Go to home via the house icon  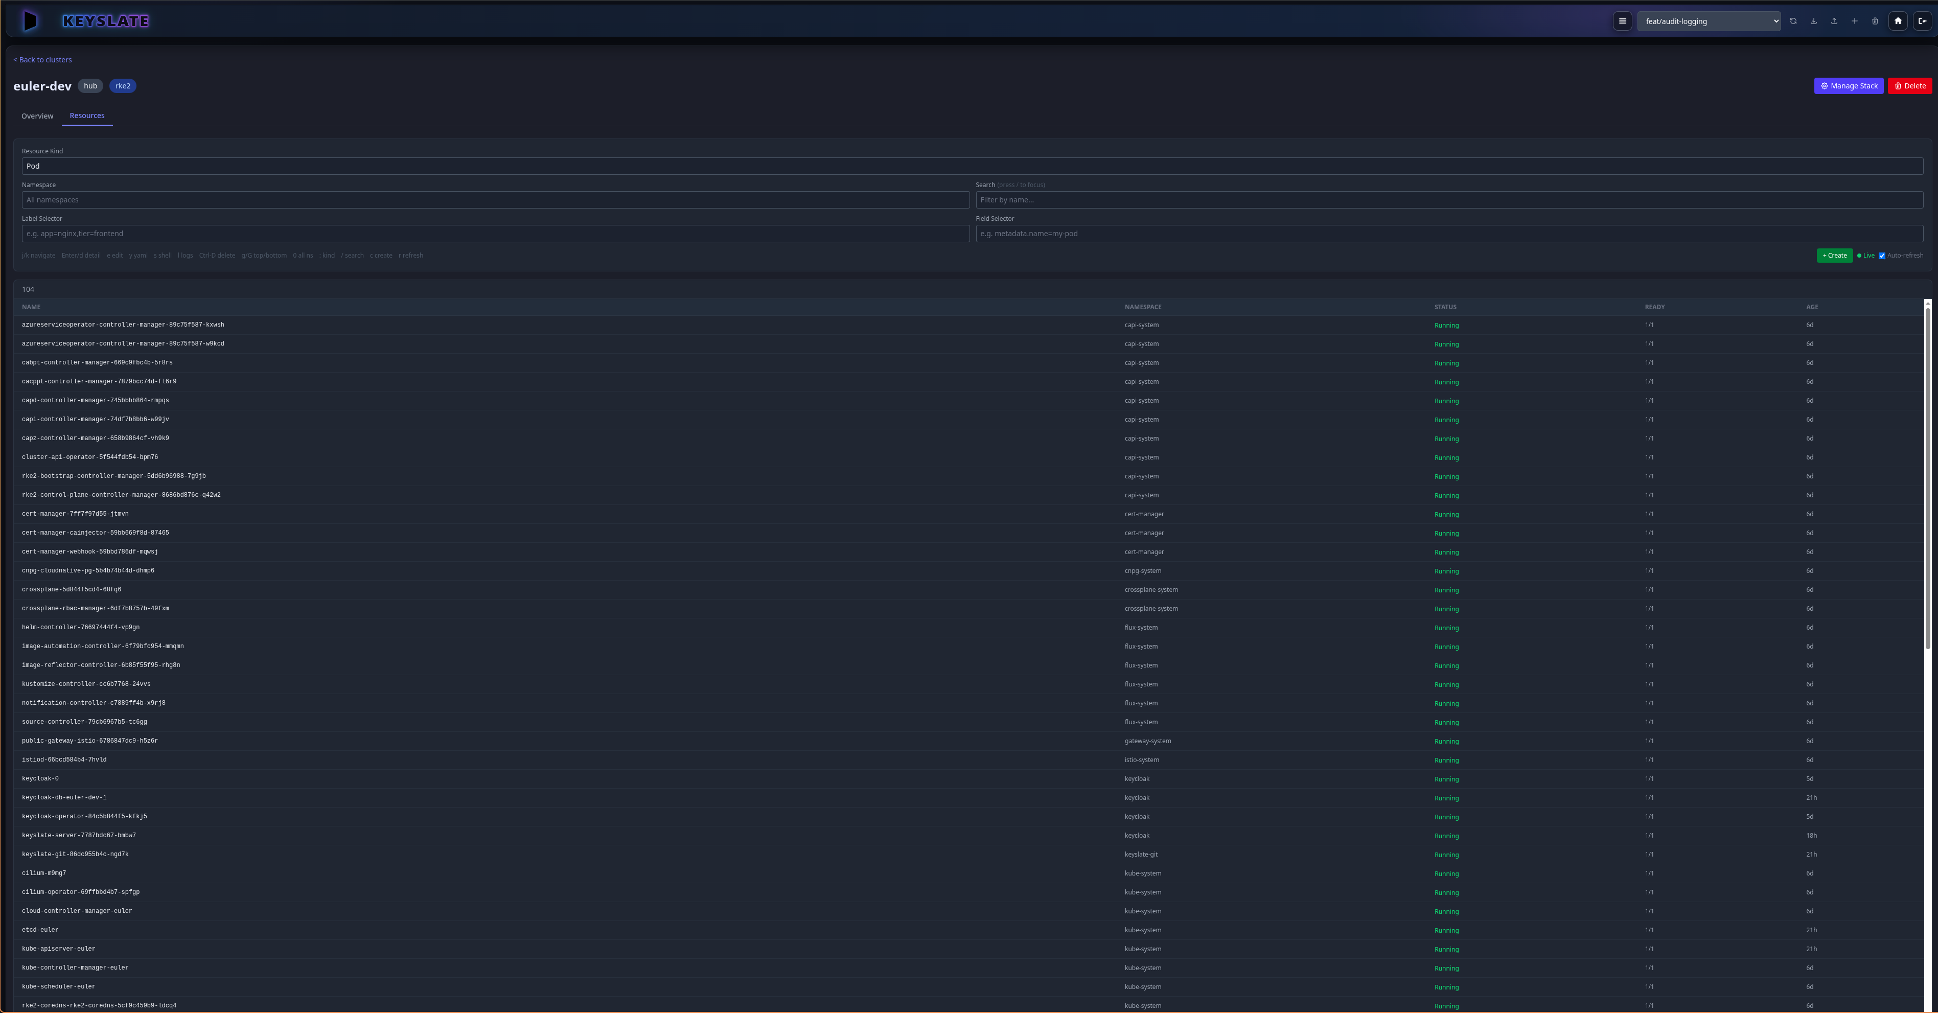coord(1898,21)
